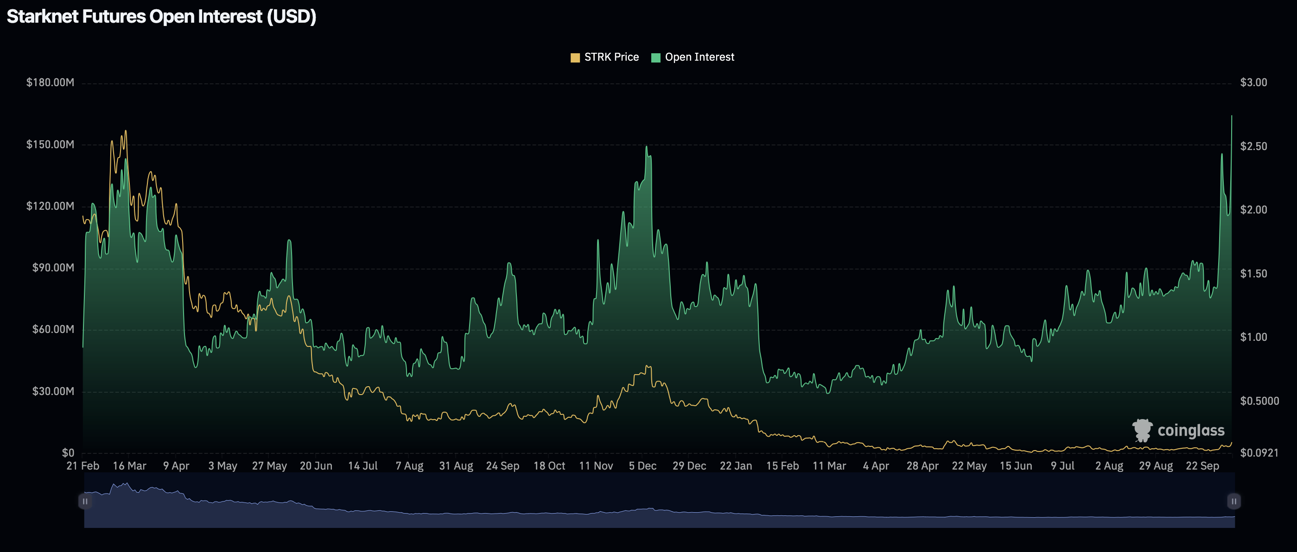1297x552 pixels.
Task: Select the left range navigator handle icon
Action: (86, 501)
